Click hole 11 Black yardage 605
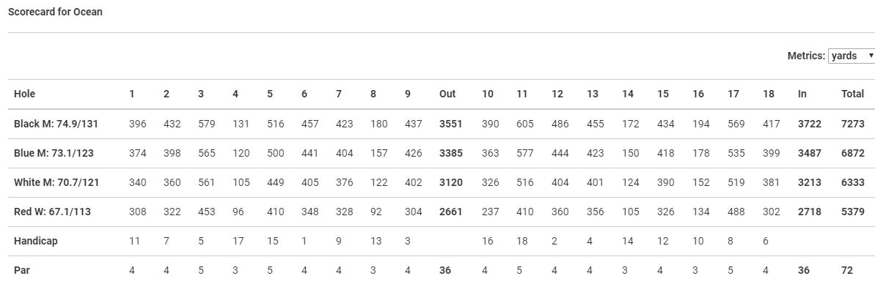 [521, 124]
